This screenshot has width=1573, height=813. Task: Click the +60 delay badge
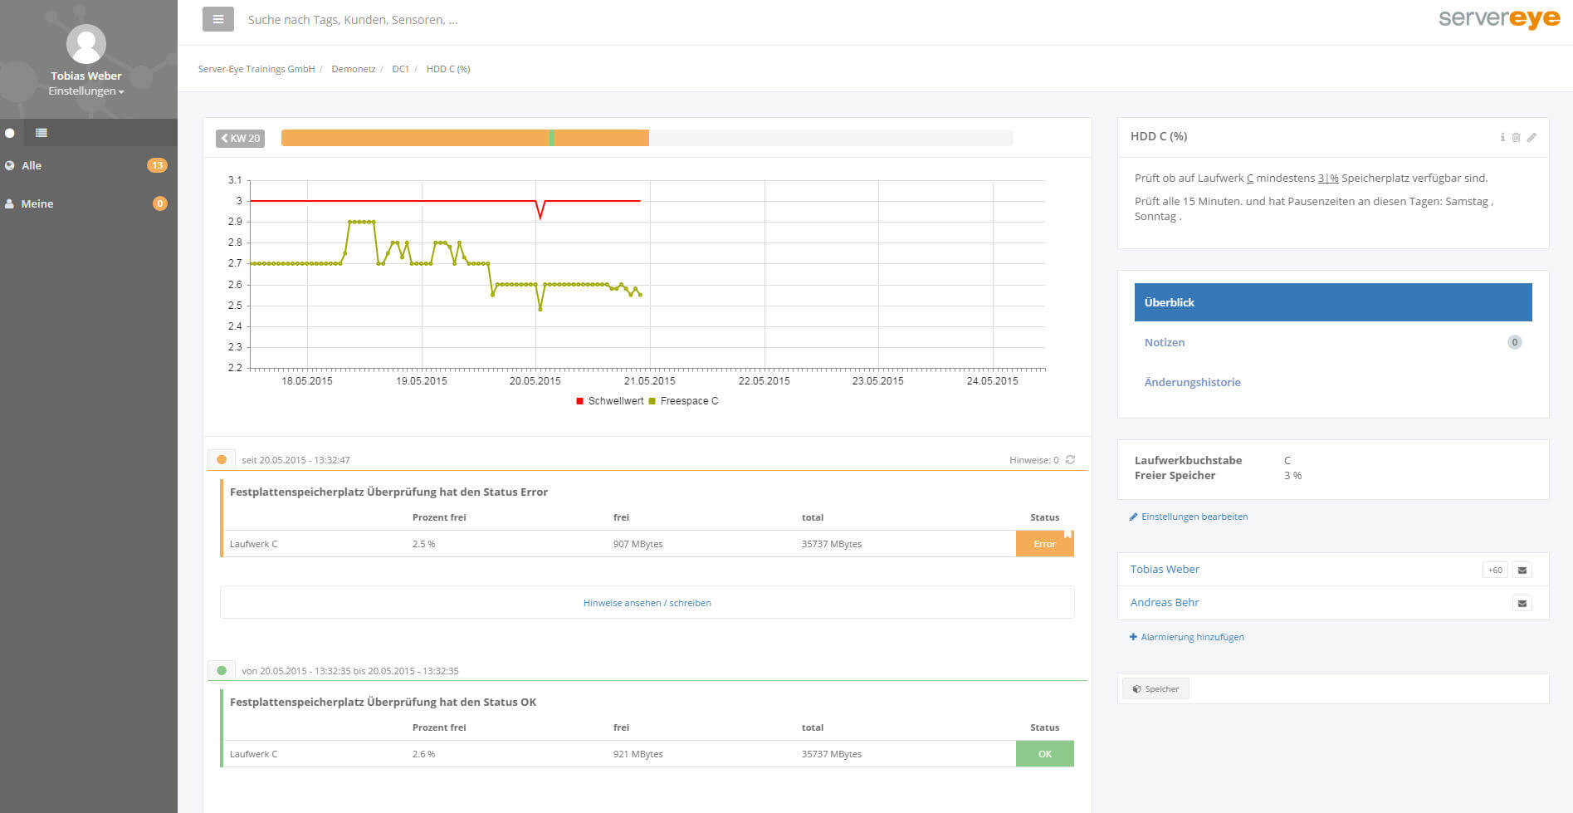[1494, 571]
